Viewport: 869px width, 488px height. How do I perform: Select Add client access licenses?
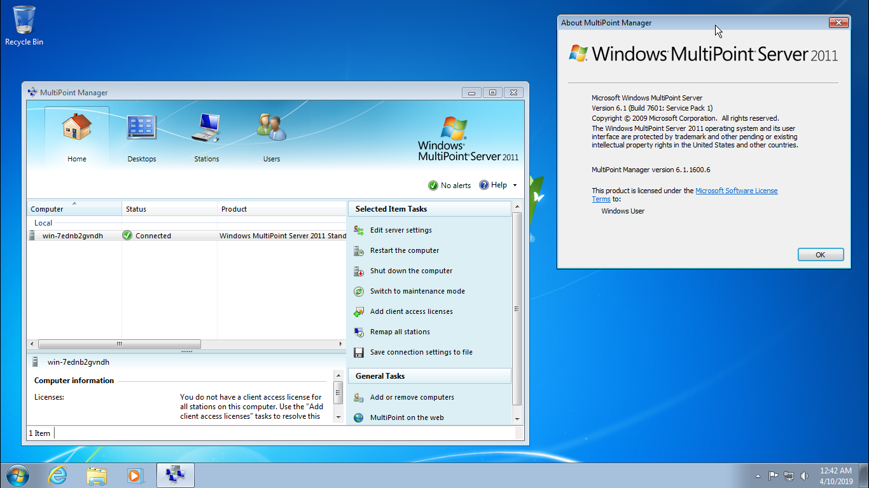coord(412,311)
